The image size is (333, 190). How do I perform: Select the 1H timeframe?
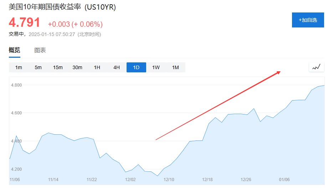click(97, 67)
